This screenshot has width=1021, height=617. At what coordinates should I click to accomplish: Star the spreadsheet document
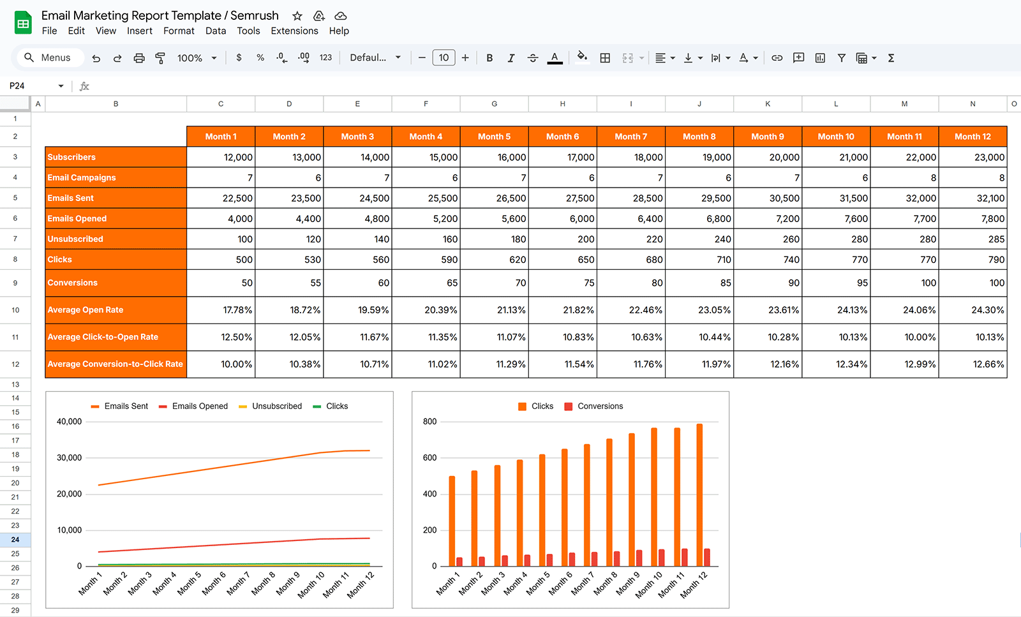[297, 15]
